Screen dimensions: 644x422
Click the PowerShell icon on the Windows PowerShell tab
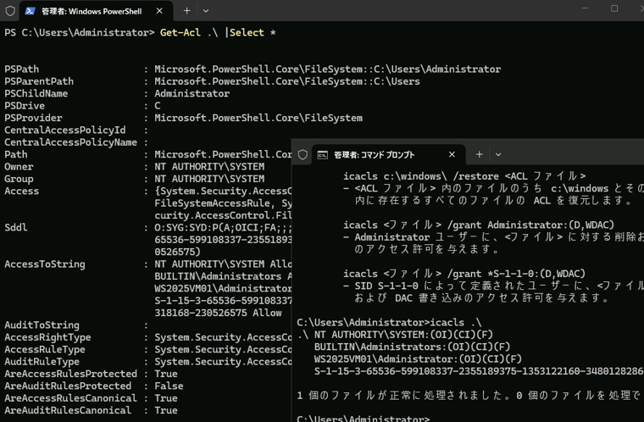tap(30, 11)
